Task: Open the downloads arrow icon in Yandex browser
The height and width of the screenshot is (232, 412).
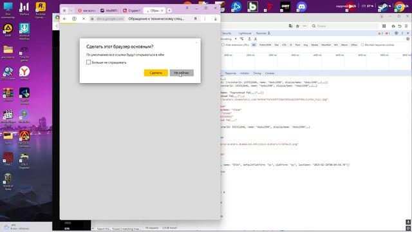Action: [x=216, y=19]
